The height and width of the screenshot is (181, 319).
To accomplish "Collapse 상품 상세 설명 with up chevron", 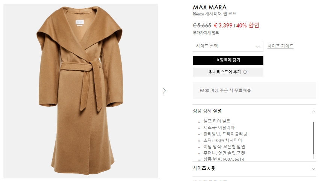I will click(x=314, y=111).
